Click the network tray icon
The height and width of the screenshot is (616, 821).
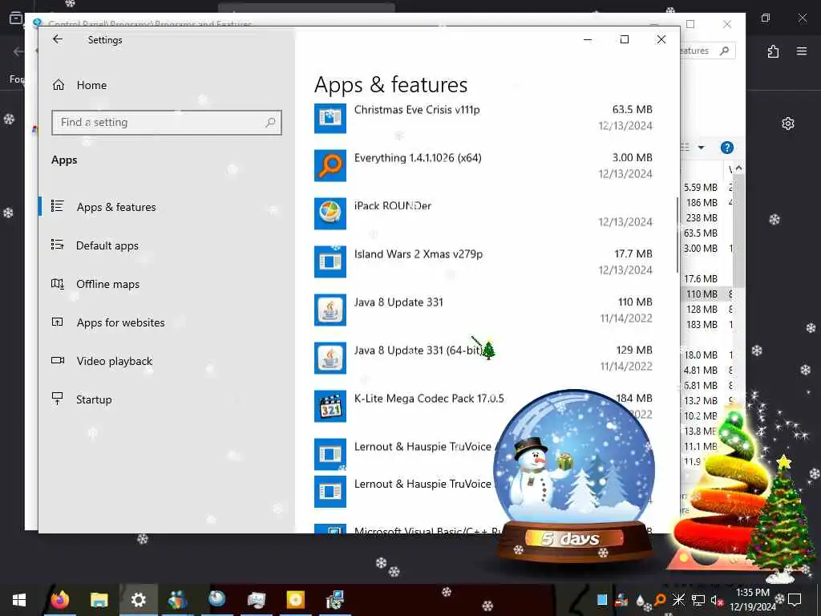[x=698, y=600]
